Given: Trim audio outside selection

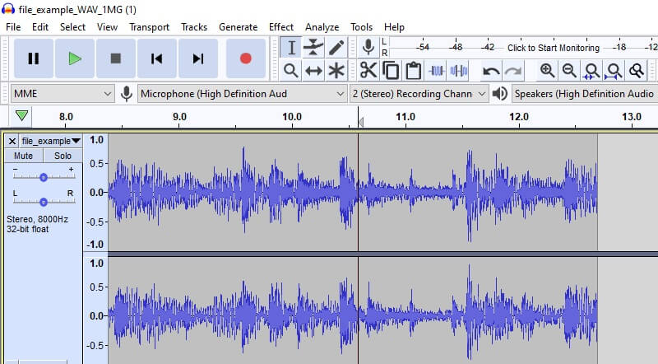Looking at the screenshot, I should pos(437,71).
